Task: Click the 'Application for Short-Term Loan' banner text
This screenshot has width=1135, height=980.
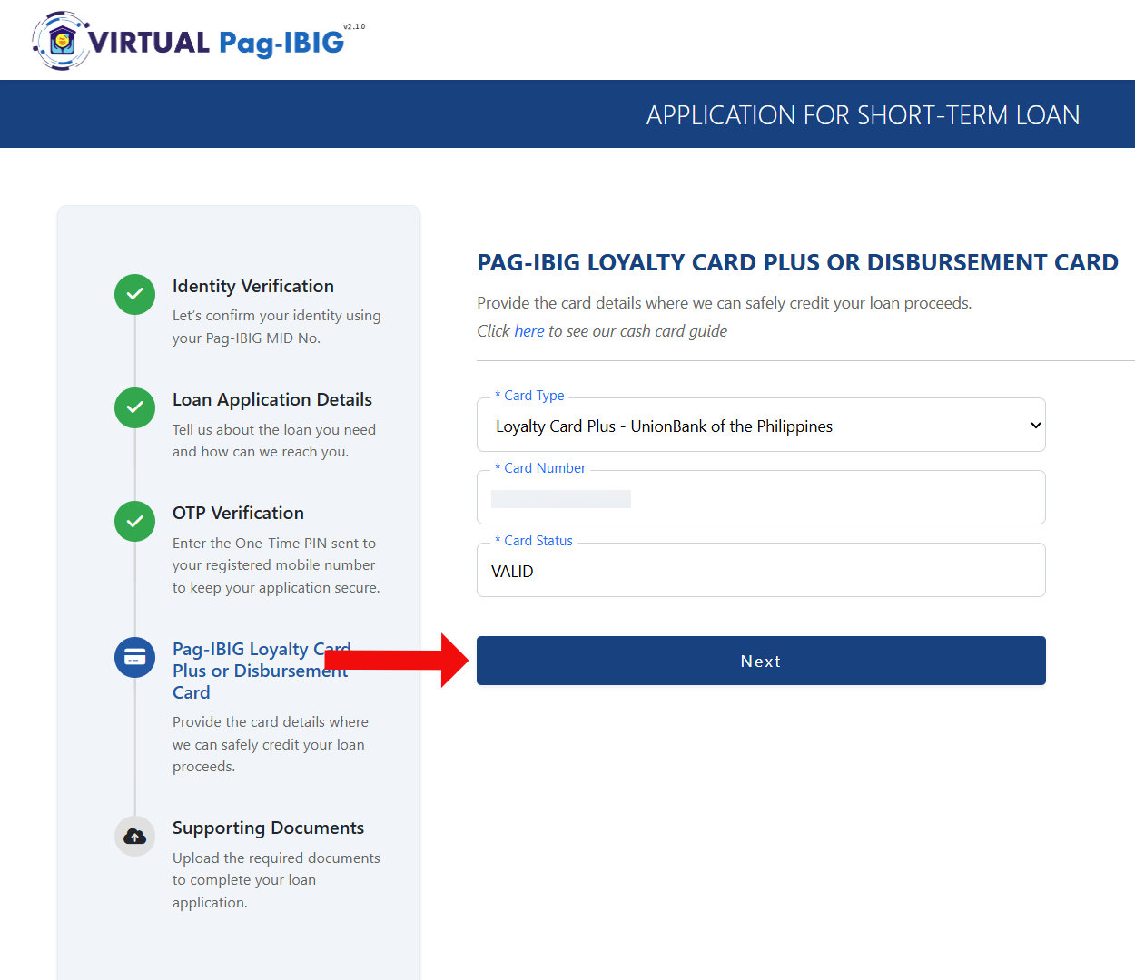Action: pos(863,115)
